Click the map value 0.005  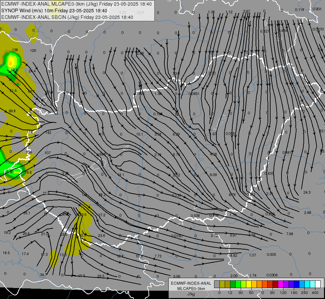point(271,254)
